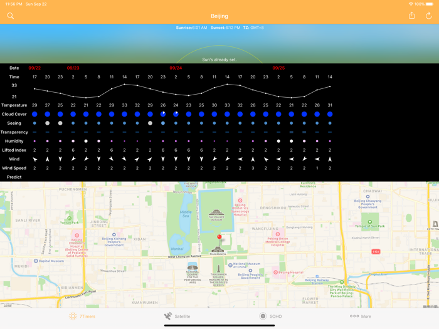Open the Satellite tab

click(x=177, y=316)
